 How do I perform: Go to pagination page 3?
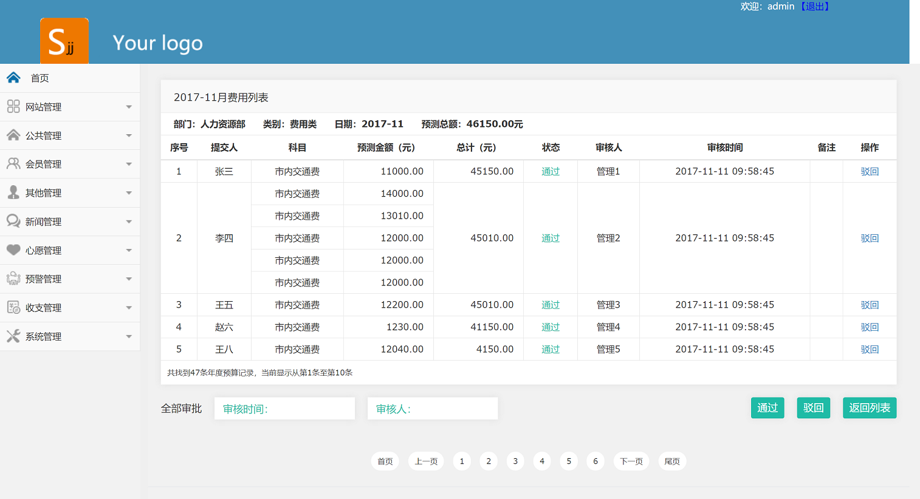[515, 461]
